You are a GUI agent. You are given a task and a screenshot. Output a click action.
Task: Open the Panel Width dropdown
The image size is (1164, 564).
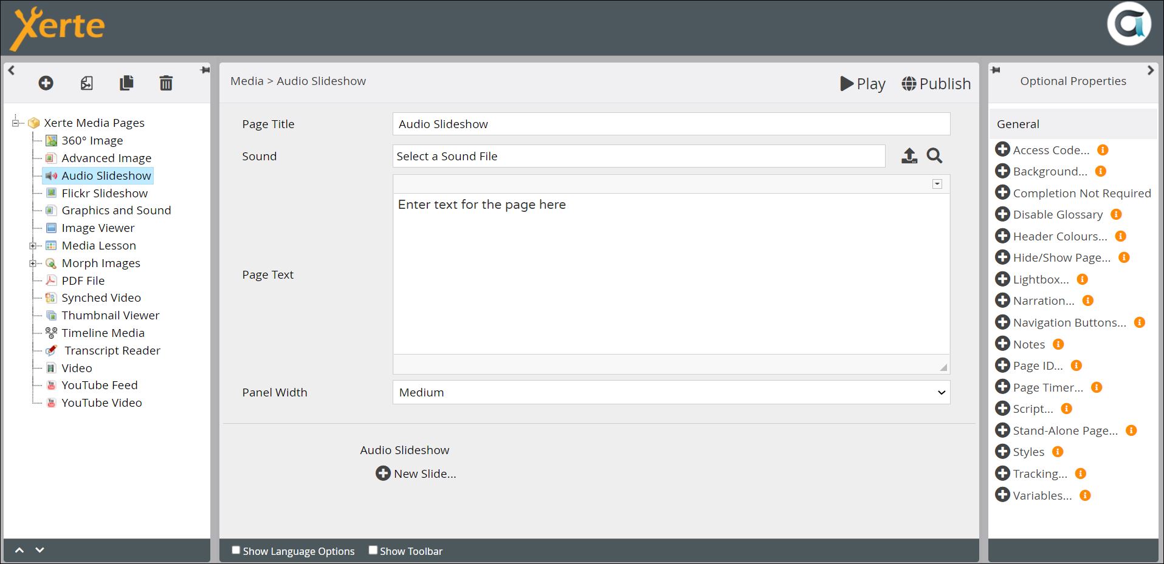[671, 392]
